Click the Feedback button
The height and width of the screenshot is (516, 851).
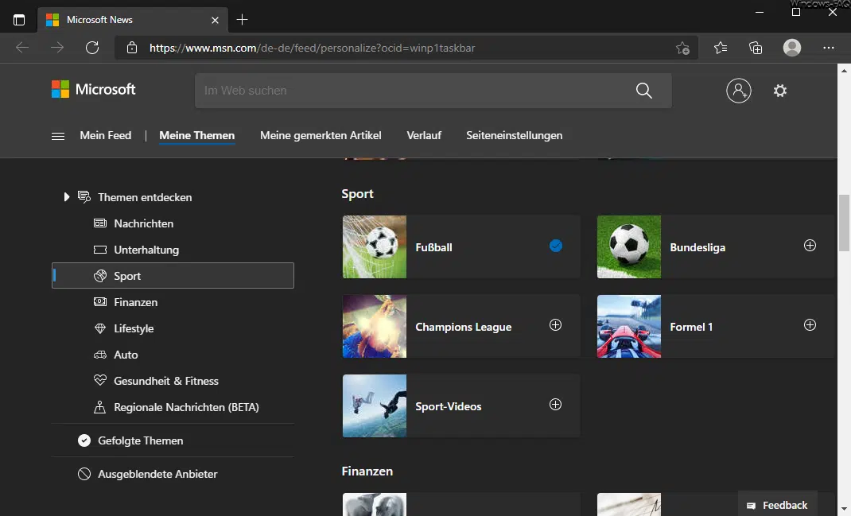(x=777, y=505)
